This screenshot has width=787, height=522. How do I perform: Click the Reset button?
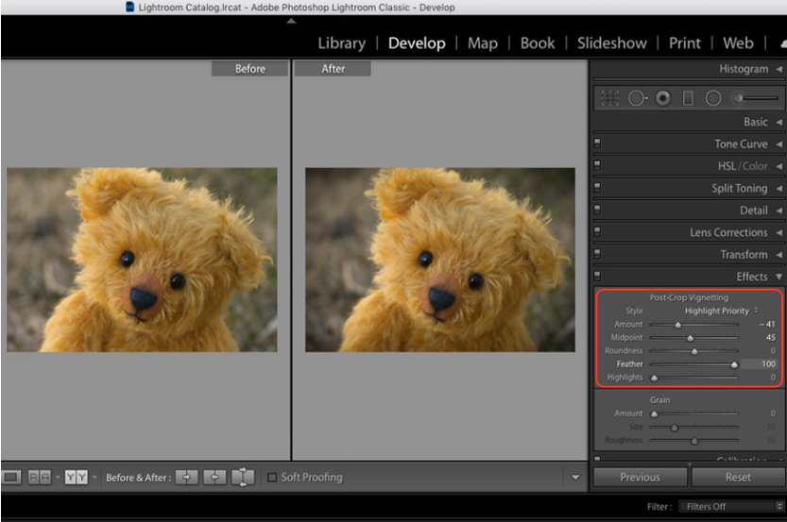coord(738,477)
